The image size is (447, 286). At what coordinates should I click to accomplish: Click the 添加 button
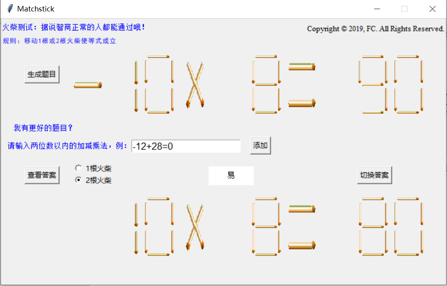260,145
